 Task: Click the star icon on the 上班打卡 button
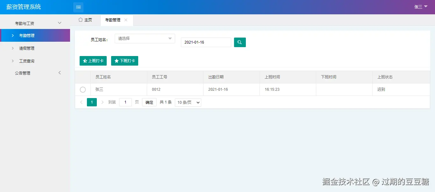(85, 60)
